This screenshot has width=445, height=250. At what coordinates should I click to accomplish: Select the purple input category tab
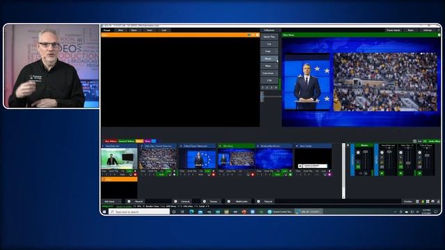point(147,141)
